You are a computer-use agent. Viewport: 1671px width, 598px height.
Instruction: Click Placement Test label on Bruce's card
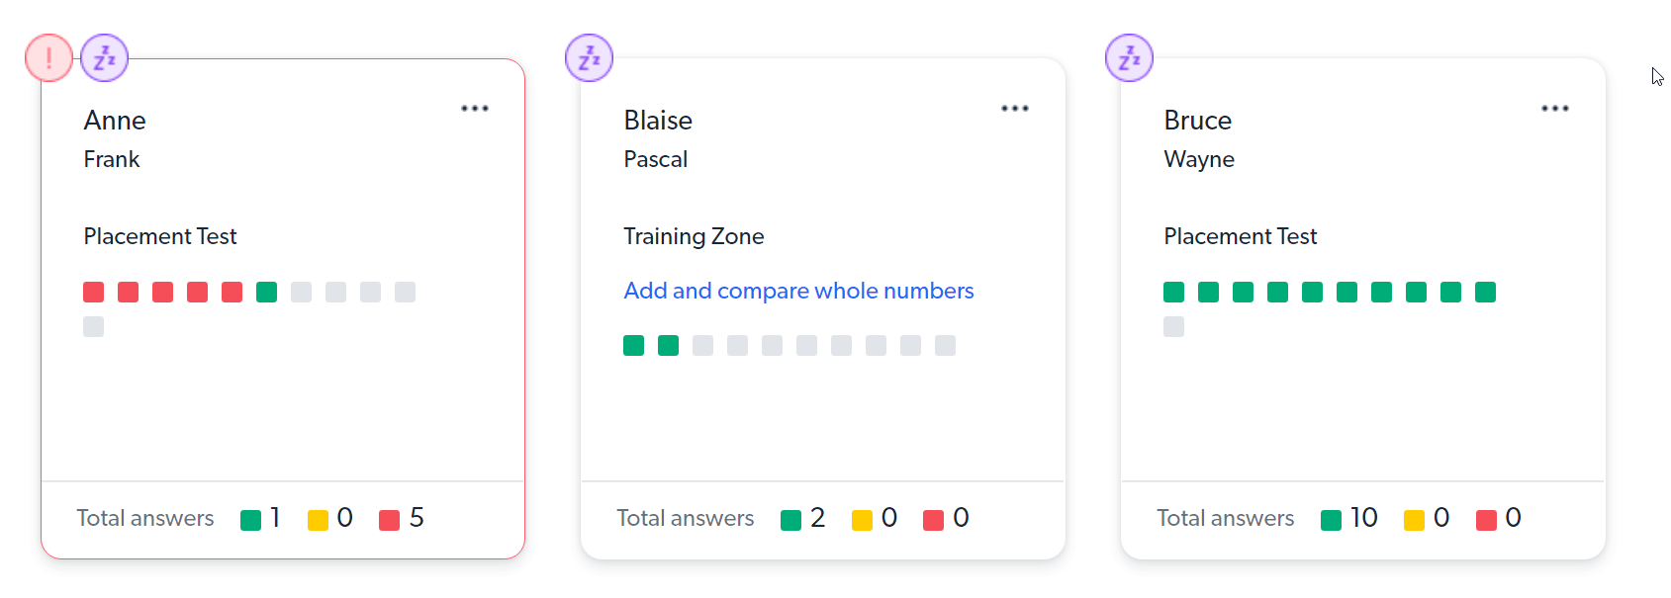(x=1241, y=236)
